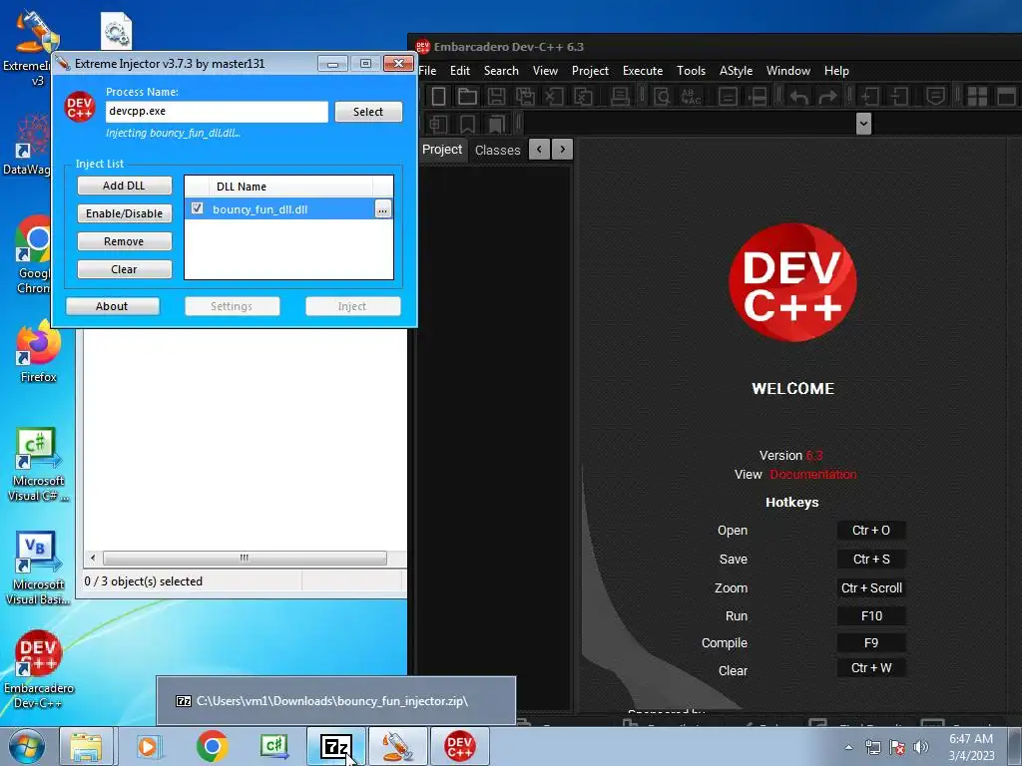Click the Toggle Bookmark icon in Dev-C++
Image resolution: width=1022 pixels, height=766 pixels.
[467, 124]
